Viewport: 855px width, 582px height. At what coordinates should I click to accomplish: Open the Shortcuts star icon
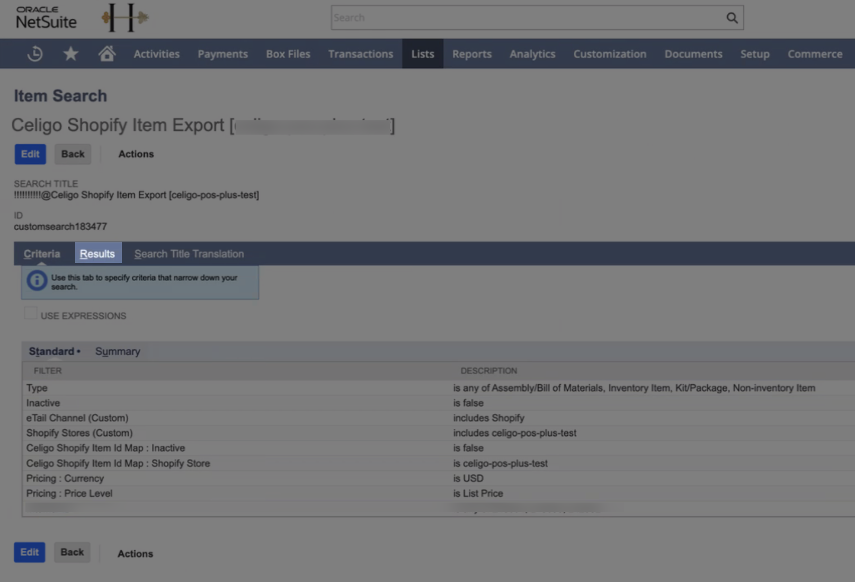click(70, 54)
